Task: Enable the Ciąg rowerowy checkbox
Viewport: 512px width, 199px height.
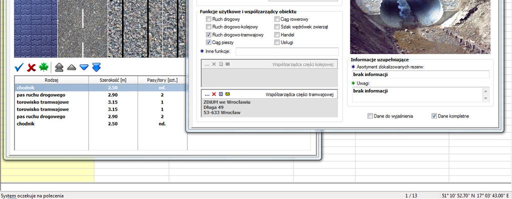Action: [x=277, y=19]
